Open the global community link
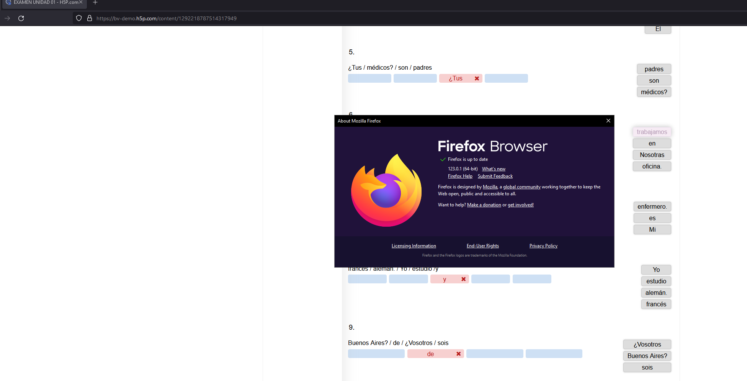 pos(522,187)
